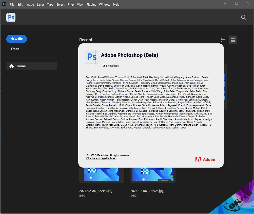This screenshot has width=254, height=214.
Task: Click the Adobe Photoshop (Beta) title
Action: 130,55
